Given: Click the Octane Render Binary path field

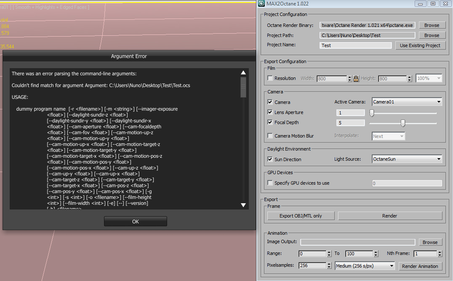Looking at the screenshot, I should point(367,25).
